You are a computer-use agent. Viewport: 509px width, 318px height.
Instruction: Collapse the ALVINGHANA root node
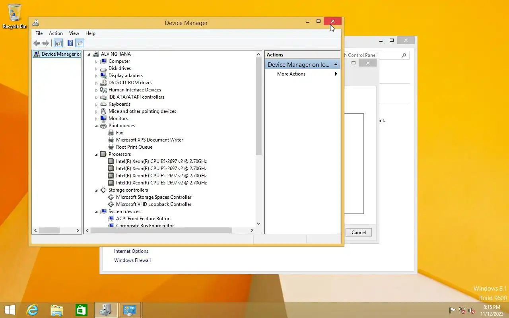point(89,54)
